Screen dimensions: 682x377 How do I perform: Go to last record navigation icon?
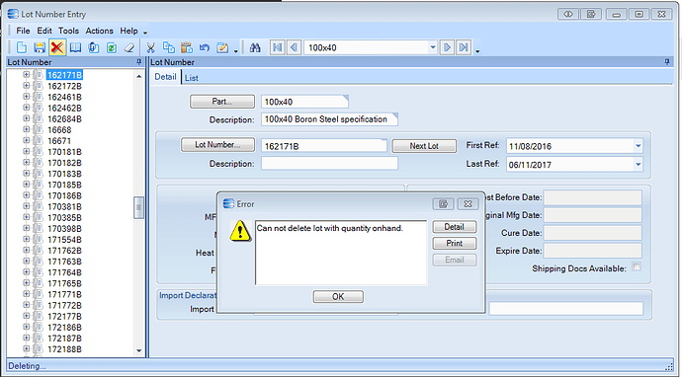(x=464, y=47)
